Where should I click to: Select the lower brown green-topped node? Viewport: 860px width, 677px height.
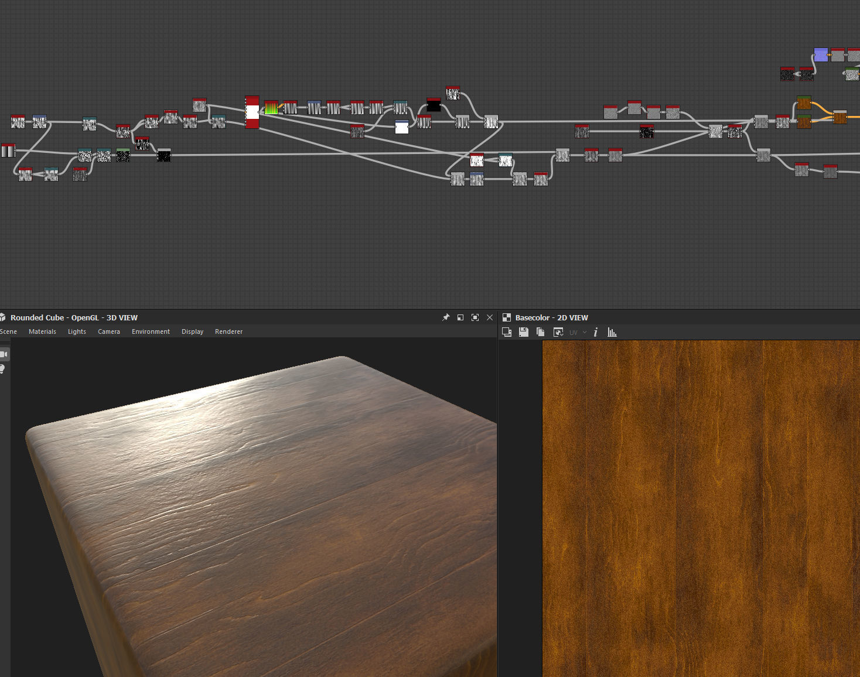pos(804,121)
